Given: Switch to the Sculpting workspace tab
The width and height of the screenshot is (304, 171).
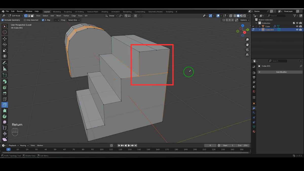Looking at the screenshot, I should click(x=68, y=12).
